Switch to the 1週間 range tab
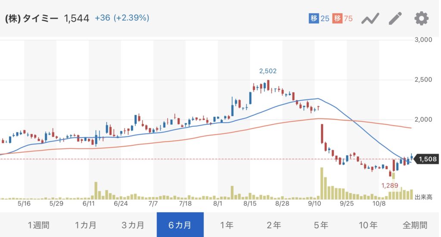 click(x=38, y=225)
